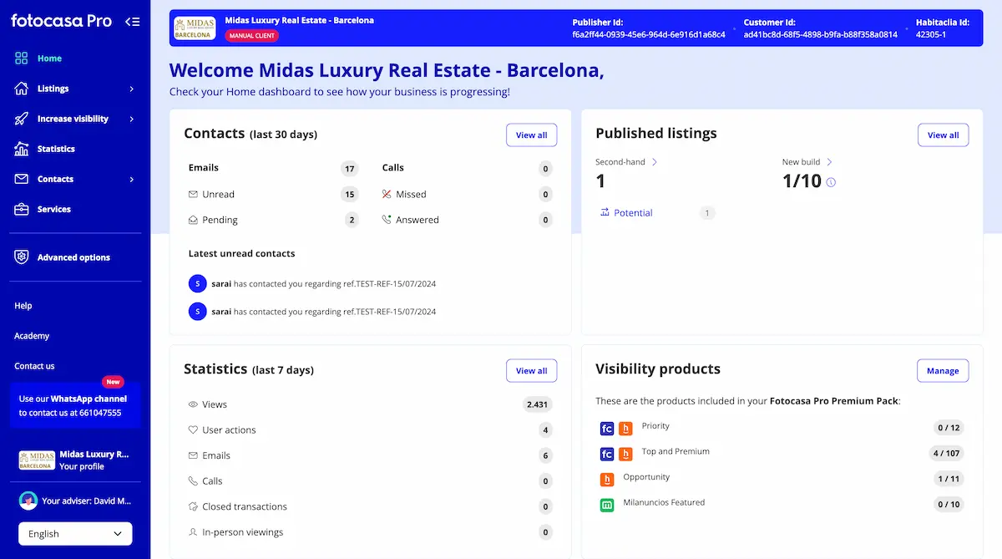
Task: Click the Statistics chart icon
Action: [22, 149]
